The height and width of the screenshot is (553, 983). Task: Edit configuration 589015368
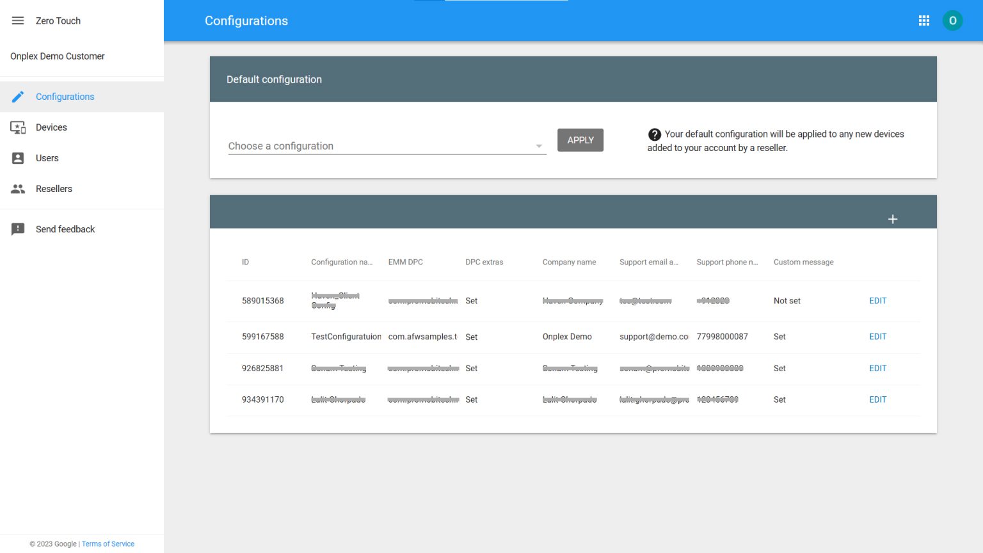click(x=877, y=300)
